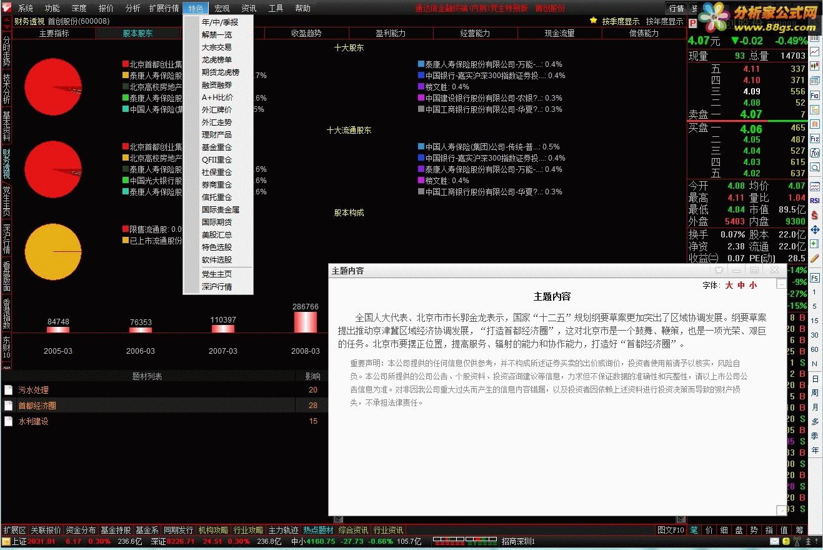Select the pencil drawing tool icon

(815, 257)
